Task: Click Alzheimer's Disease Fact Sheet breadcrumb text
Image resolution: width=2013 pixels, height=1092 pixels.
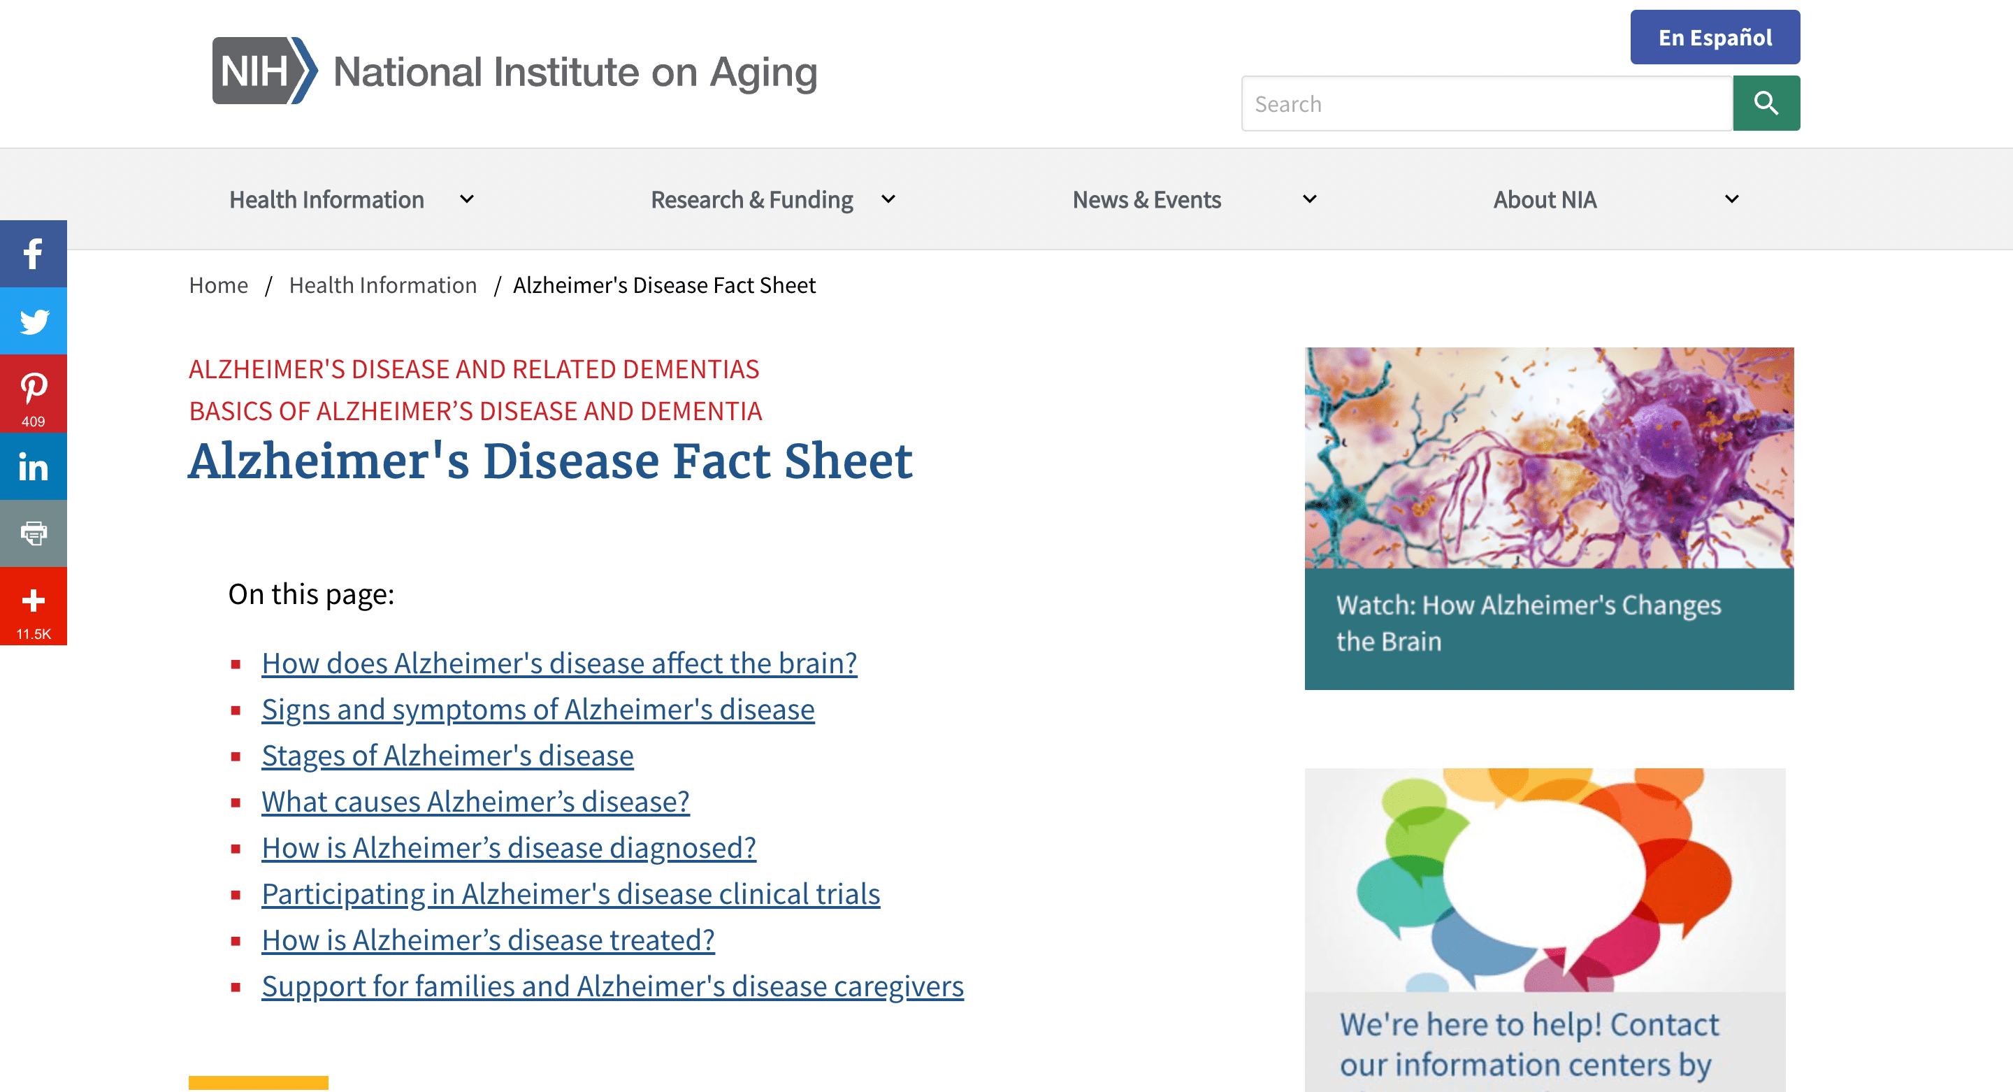Action: tap(664, 285)
